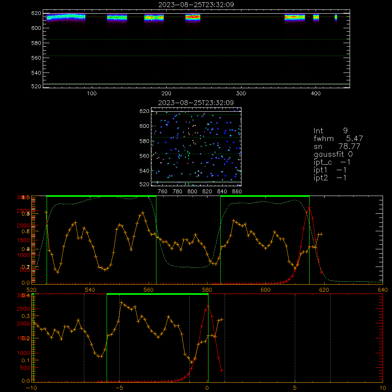Select the 'ipt2 -1' readout line

click(330, 178)
